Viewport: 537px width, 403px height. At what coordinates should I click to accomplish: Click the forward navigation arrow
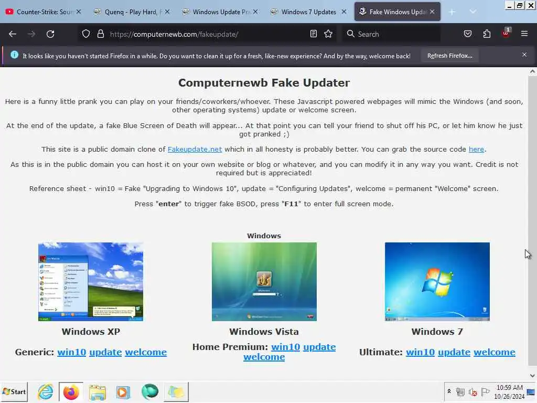coord(31,34)
